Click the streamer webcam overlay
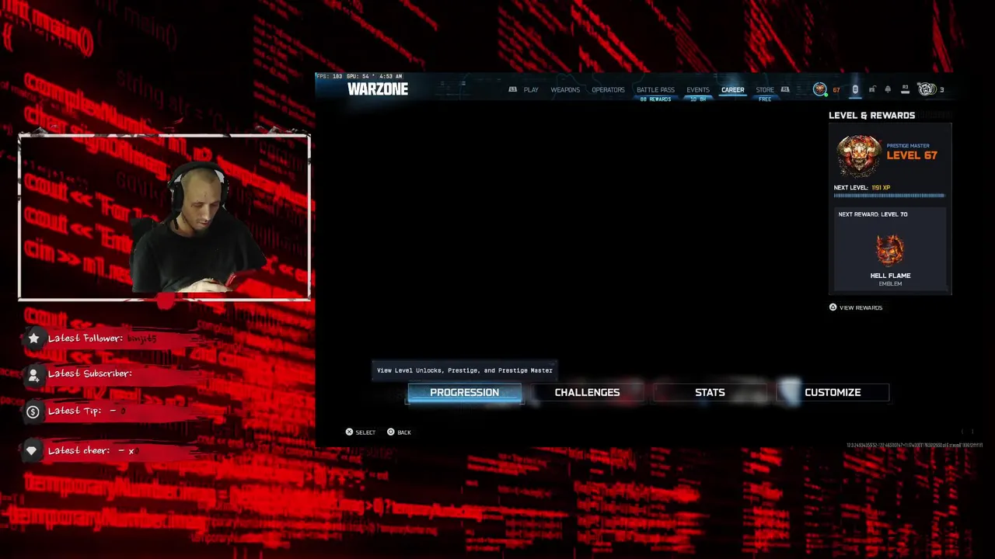Image resolution: width=995 pixels, height=559 pixels. (x=164, y=217)
